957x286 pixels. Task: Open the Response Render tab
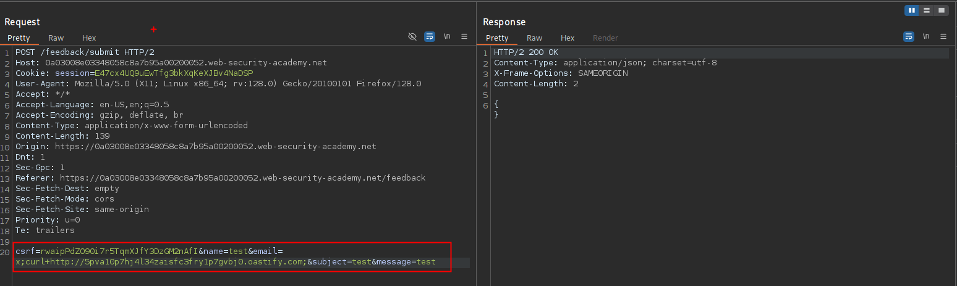pyautogui.click(x=605, y=38)
